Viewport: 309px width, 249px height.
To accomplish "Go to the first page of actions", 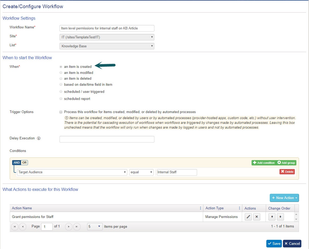I will click(15, 226).
